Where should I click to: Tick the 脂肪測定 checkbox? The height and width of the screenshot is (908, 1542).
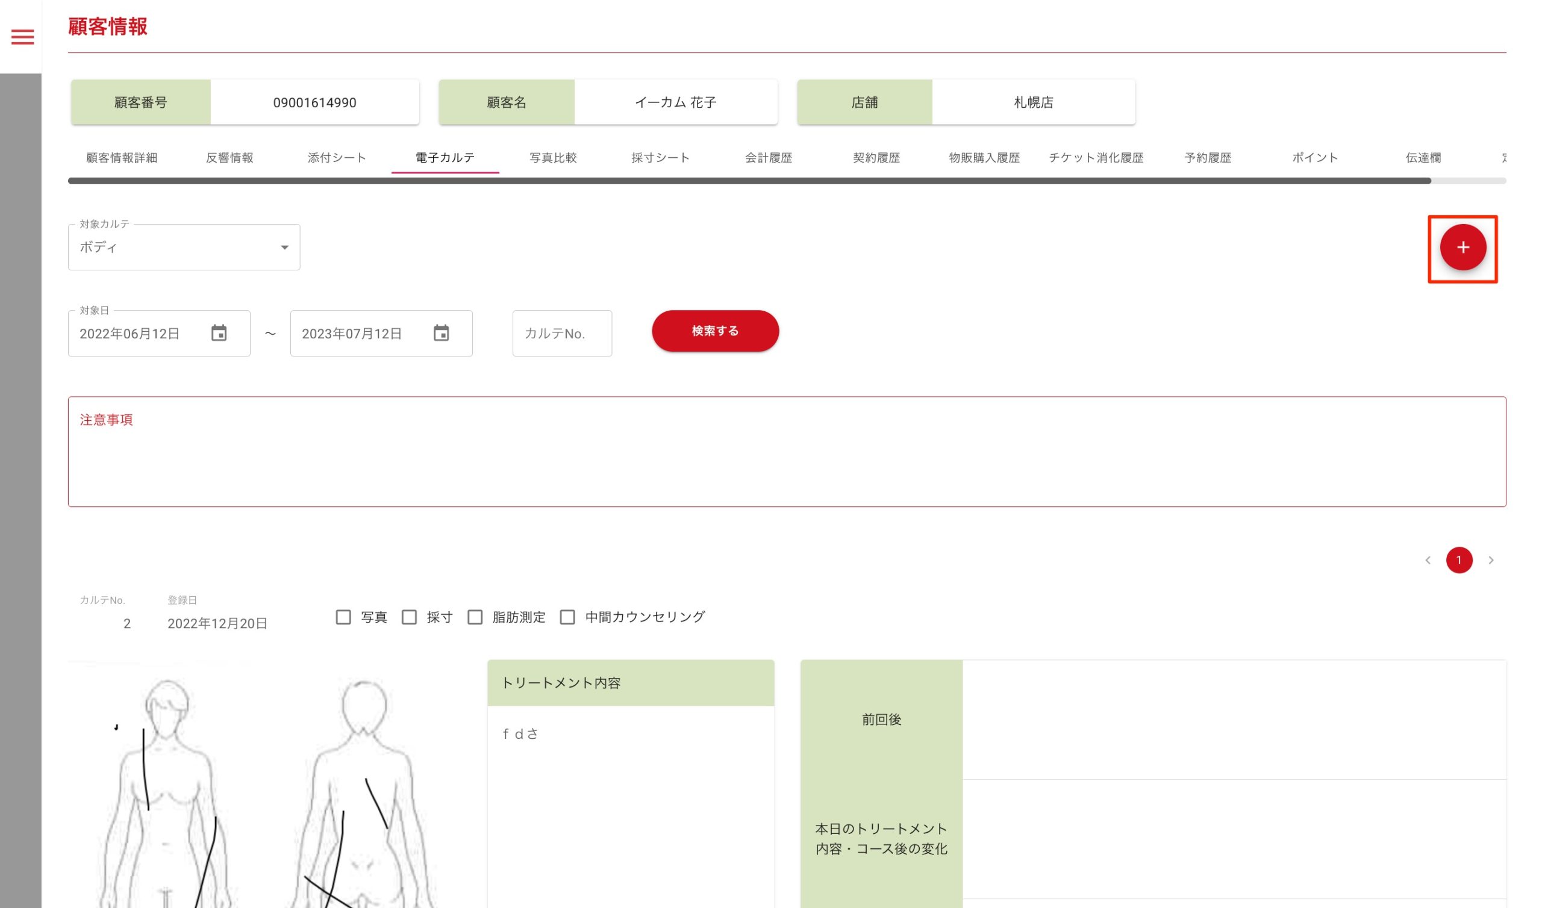(x=475, y=617)
